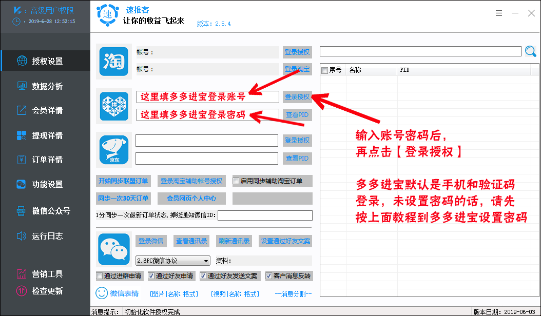The height and width of the screenshot is (316, 541).
Task: Click the 微信表情 smiley face icon
Action: coord(102,293)
